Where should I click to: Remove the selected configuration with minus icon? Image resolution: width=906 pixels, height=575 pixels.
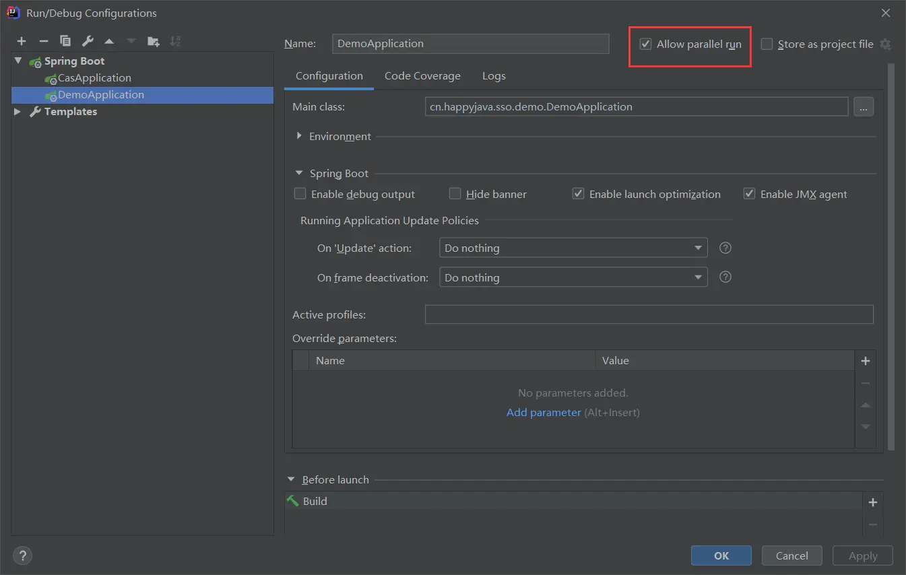43,42
